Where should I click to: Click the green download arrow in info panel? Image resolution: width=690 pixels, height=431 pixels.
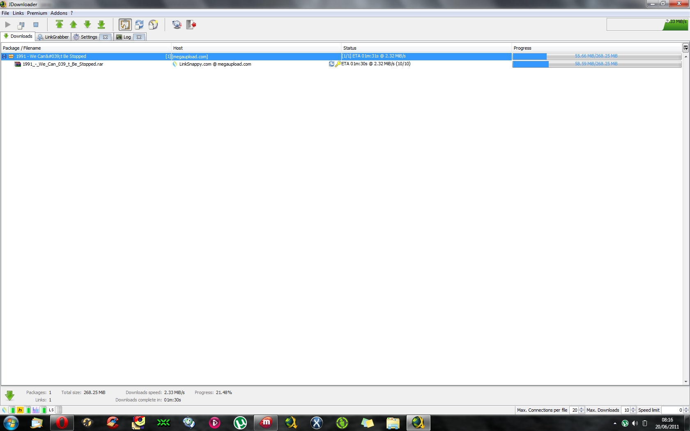[10, 395]
